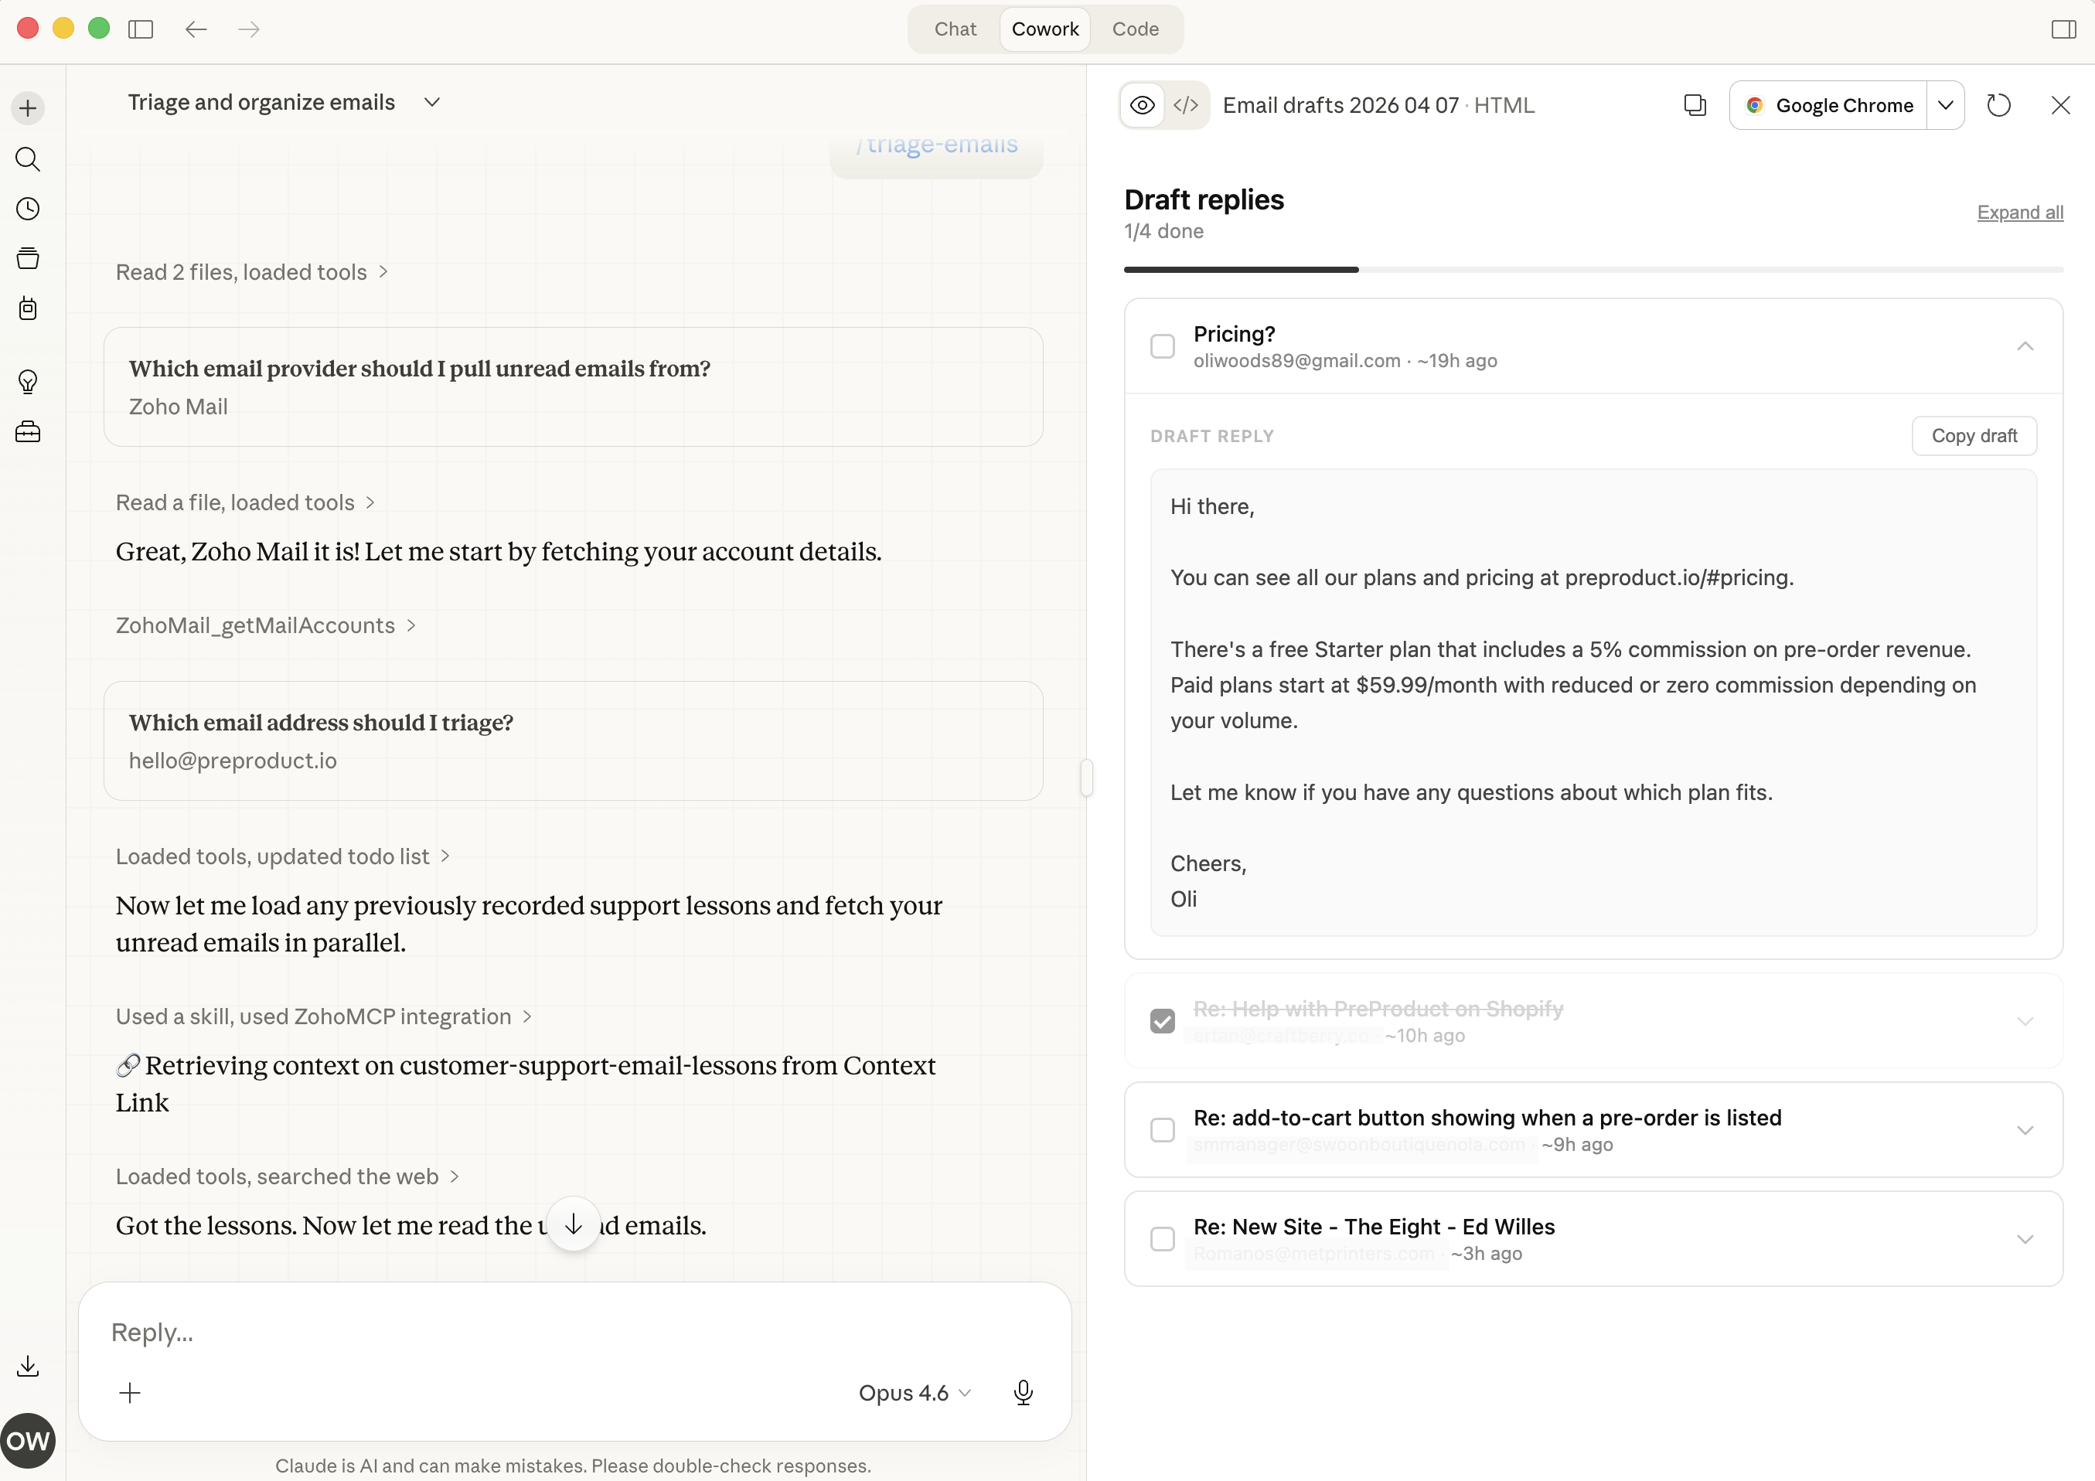The width and height of the screenshot is (2095, 1481).
Task: Open the projects archive tray icon
Action: point(27,258)
